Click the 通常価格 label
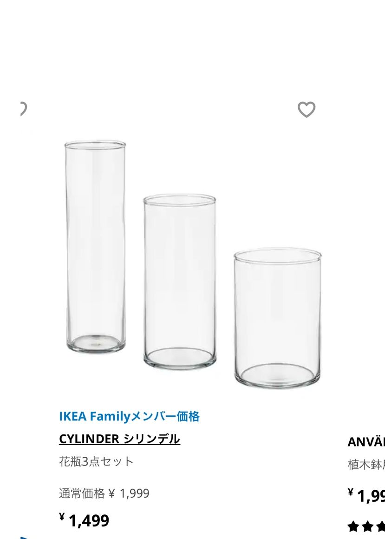This screenshot has height=539, width=385. click(82, 493)
